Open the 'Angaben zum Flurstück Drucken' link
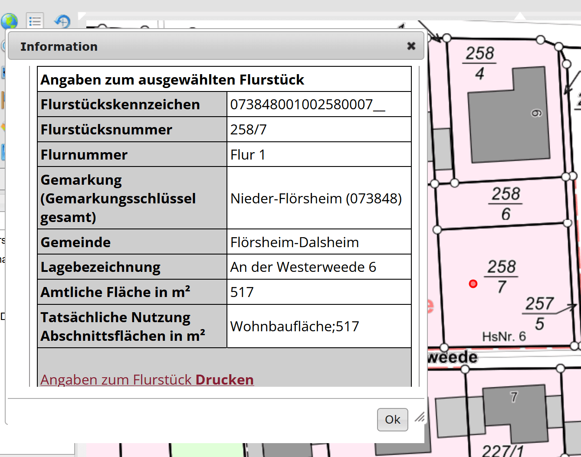The width and height of the screenshot is (581, 457). tap(147, 379)
